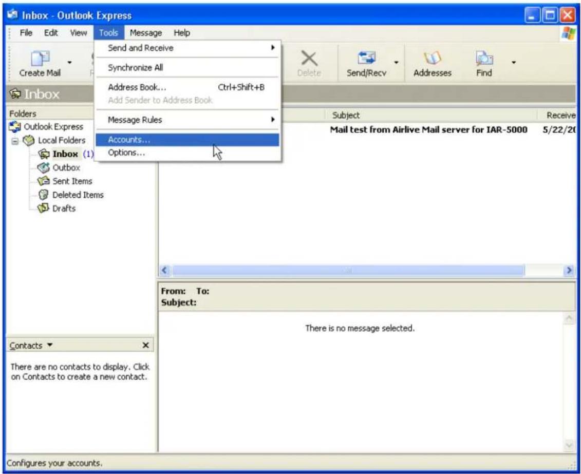The width and height of the screenshot is (581, 474).
Task: Select Address Book... menu entry
Action: coord(188,87)
